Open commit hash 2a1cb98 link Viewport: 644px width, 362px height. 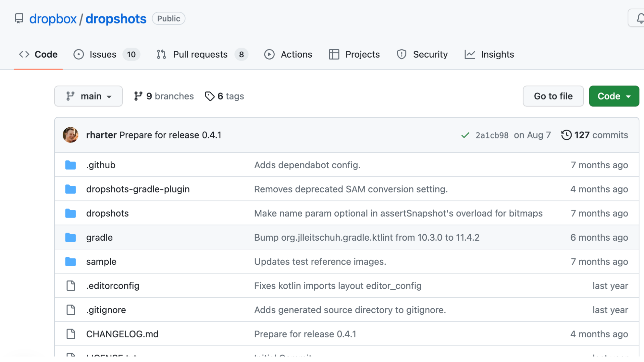[492, 135]
